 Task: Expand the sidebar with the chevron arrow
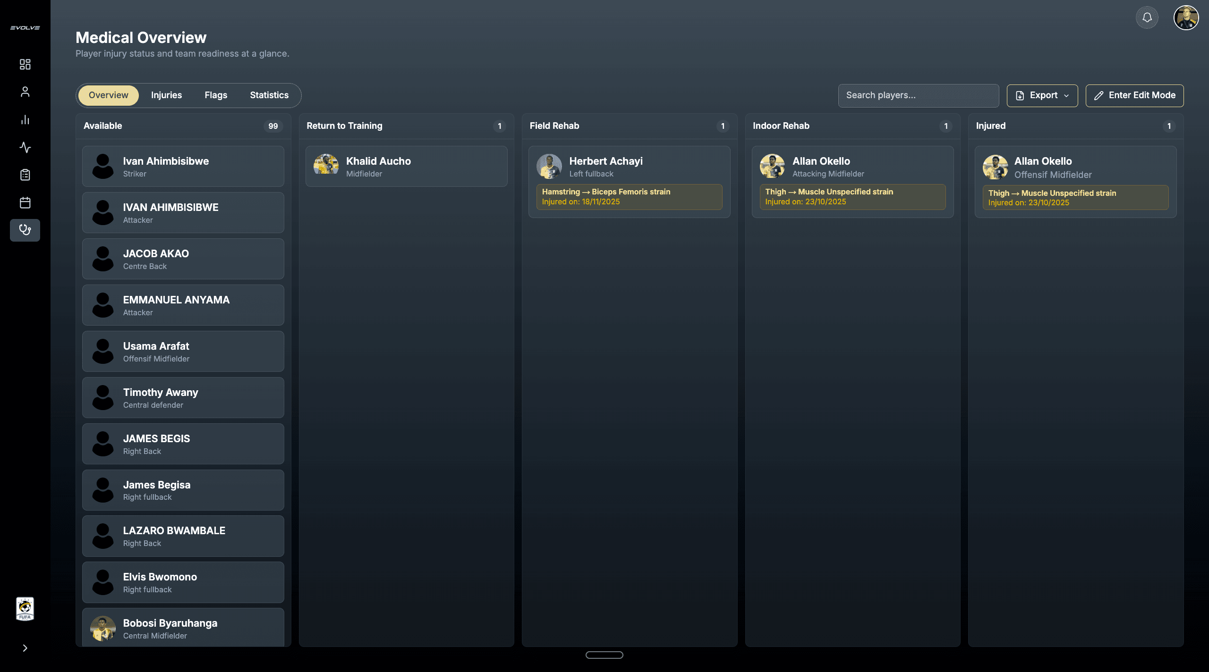(25, 648)
